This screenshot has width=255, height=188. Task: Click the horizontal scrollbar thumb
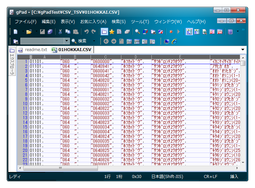click(x=60, y=168)
